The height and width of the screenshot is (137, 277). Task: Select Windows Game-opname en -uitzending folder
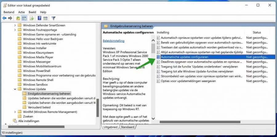[50, 34]
